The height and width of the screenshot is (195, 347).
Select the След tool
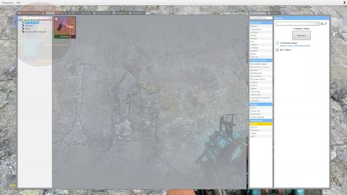coord(261,133)
